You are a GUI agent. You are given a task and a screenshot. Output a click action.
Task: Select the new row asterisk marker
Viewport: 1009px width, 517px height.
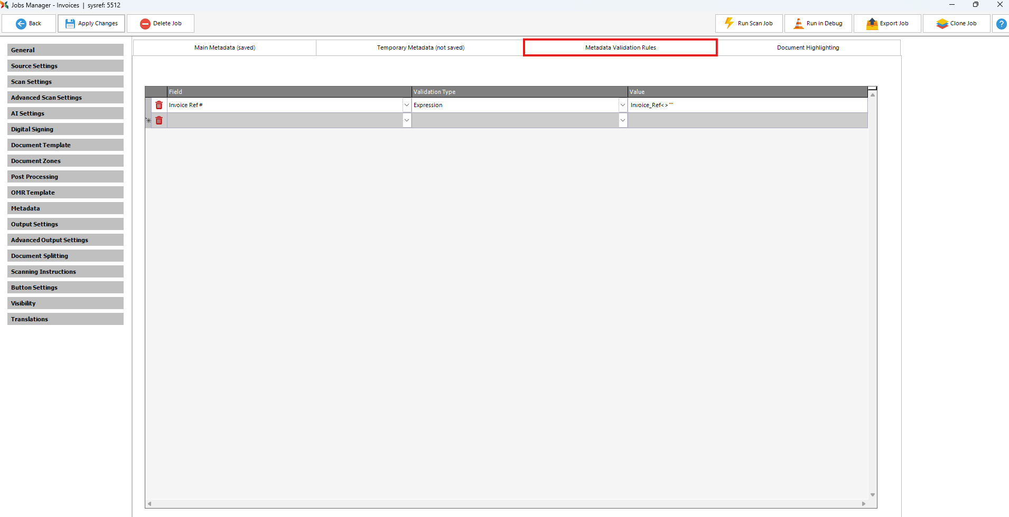[x=148, y=120]
